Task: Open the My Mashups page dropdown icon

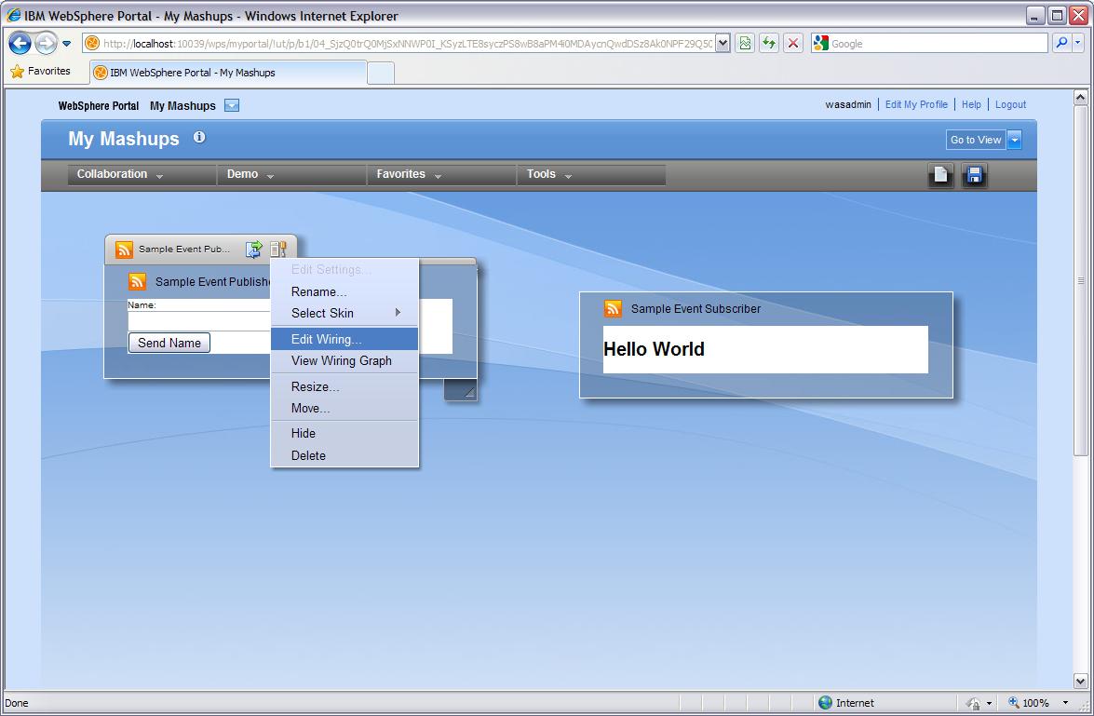Action: tap(232, 105)
